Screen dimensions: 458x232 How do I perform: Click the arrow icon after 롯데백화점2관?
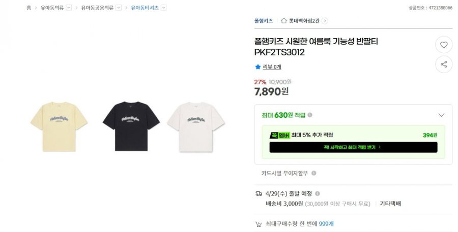325,21
